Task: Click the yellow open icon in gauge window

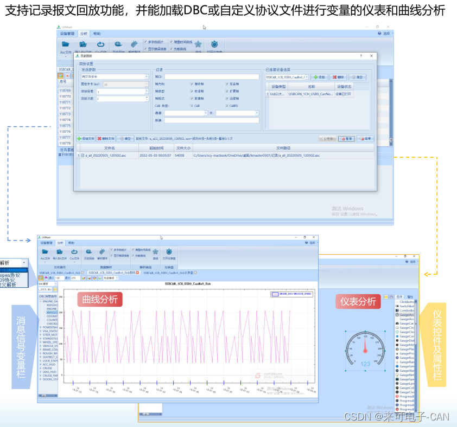Action: coord(386,297)
